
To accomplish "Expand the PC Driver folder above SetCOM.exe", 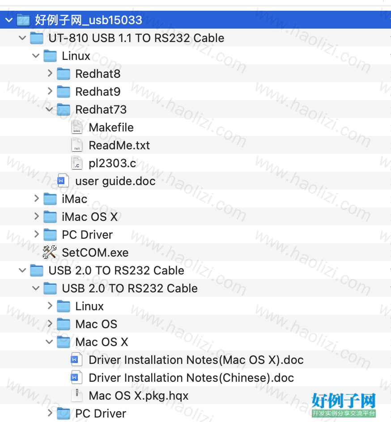I will point(36,234).
